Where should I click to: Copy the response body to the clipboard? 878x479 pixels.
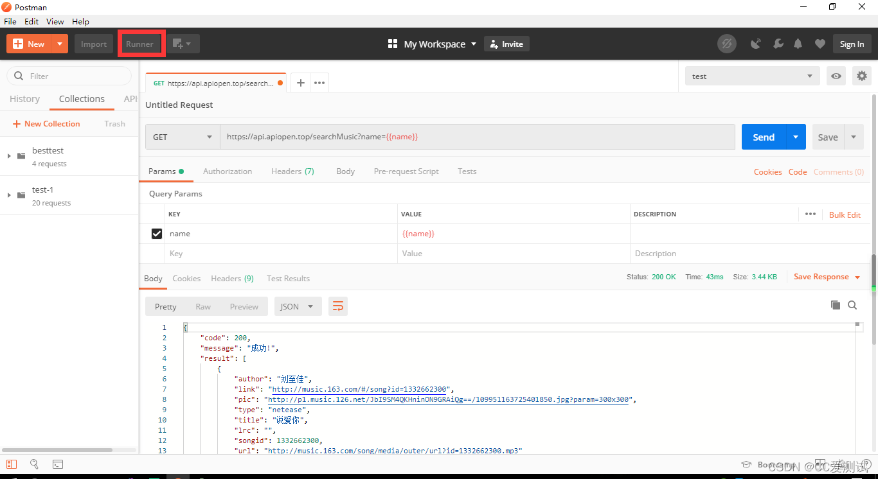(835, 305)
